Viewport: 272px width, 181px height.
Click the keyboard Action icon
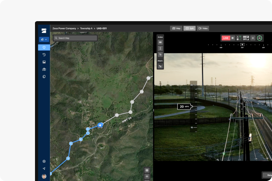[160, 42]
